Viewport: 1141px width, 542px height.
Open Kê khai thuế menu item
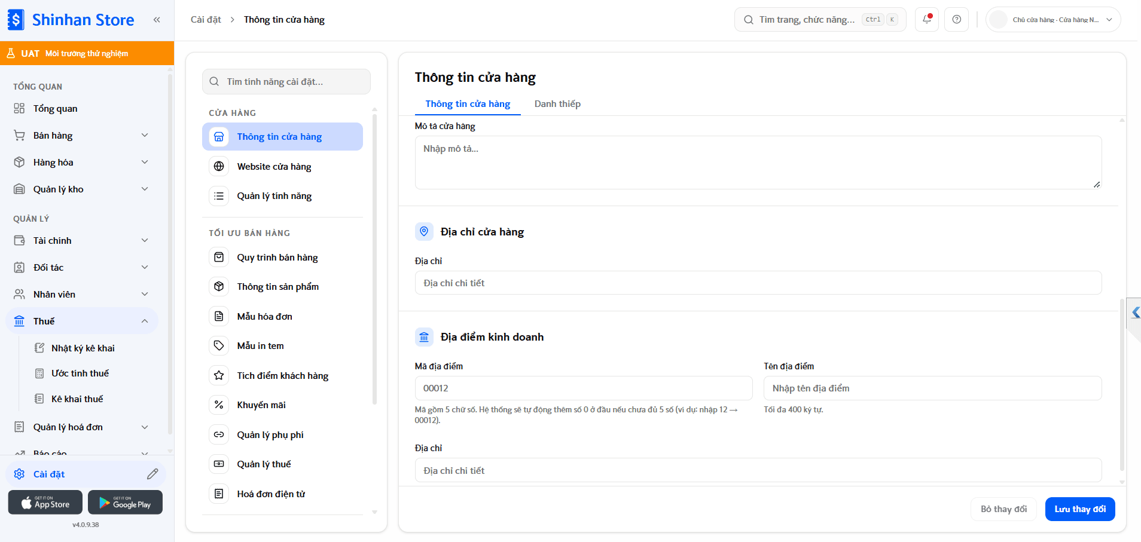(77, 399)
